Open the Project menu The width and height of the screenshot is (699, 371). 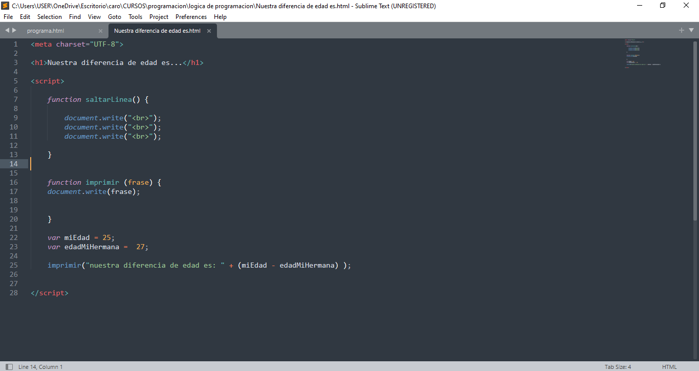click(159, 17)
